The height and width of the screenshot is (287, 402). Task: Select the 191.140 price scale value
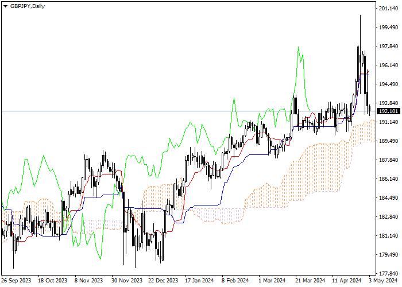(388, 122)
